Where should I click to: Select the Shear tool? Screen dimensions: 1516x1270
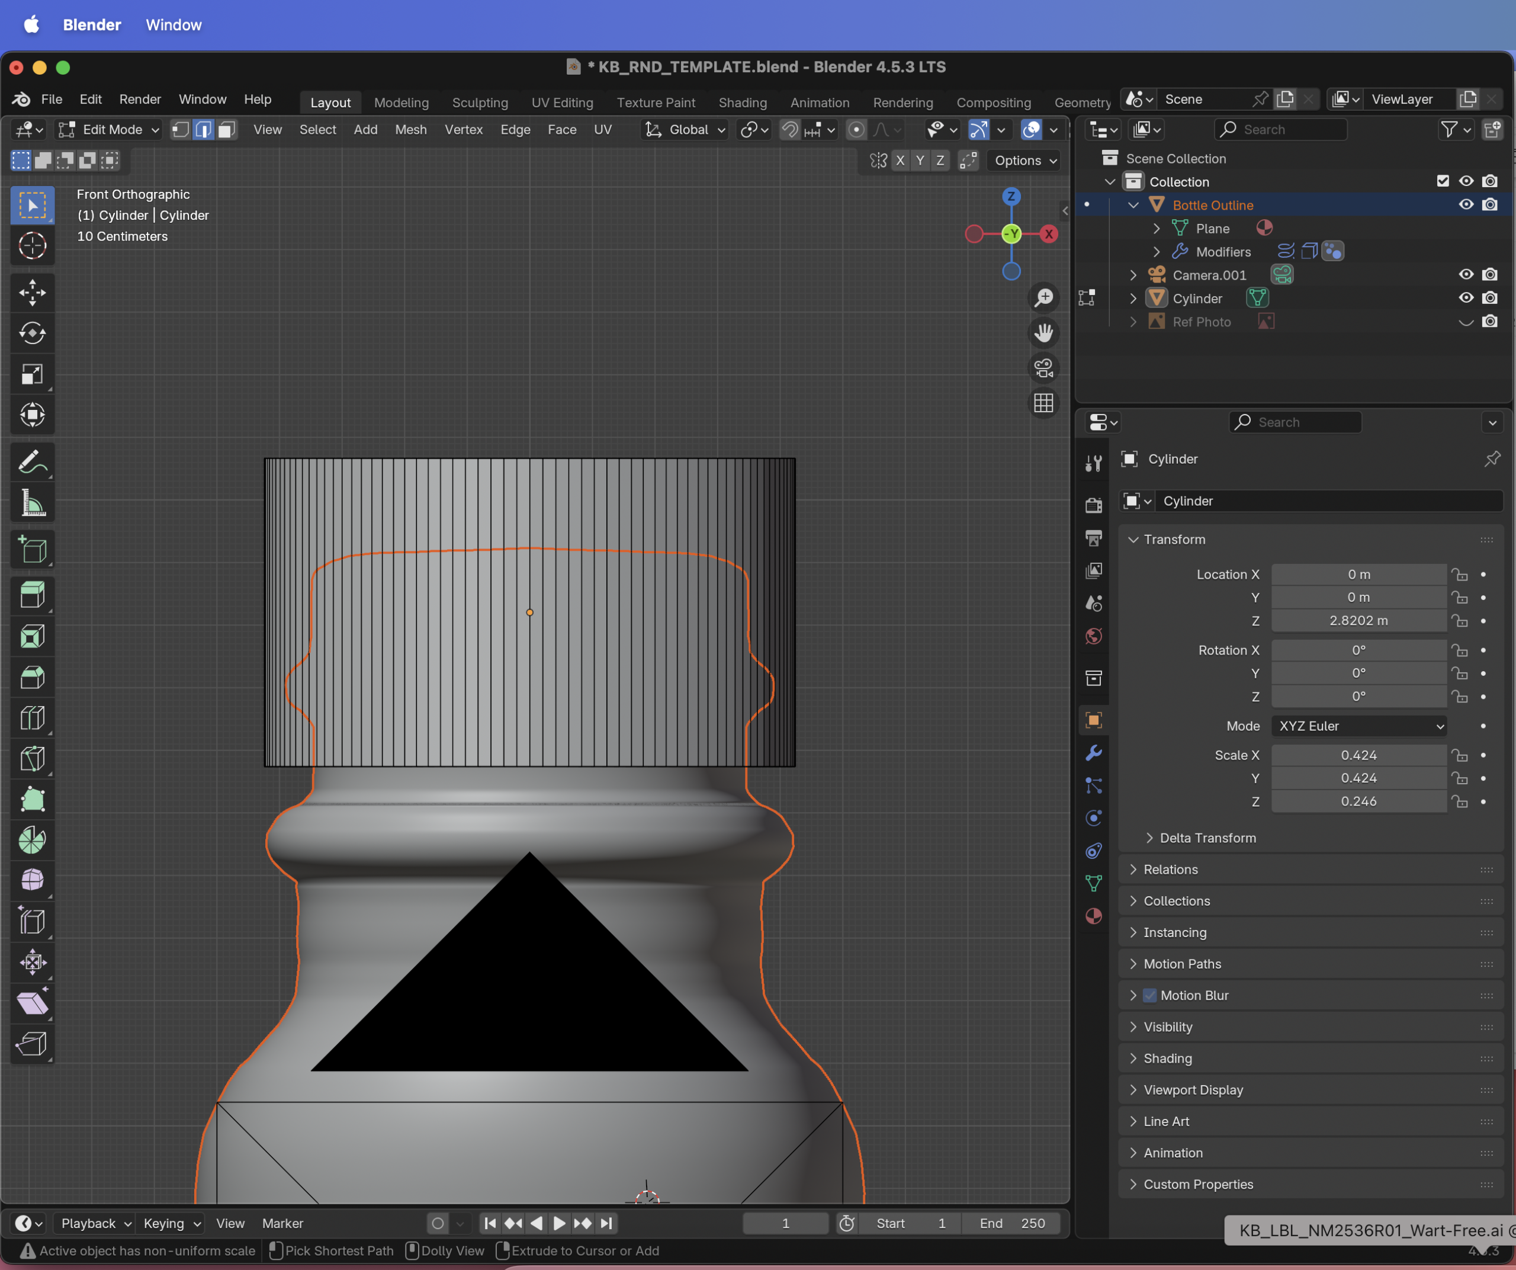33,1002
